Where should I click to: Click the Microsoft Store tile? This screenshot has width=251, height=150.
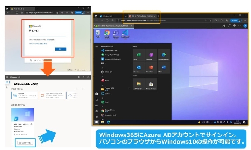(151, 84)
